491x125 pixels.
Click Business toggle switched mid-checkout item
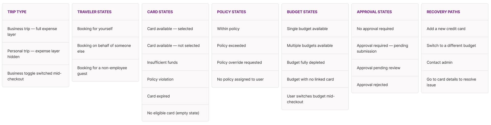[36, 76]
